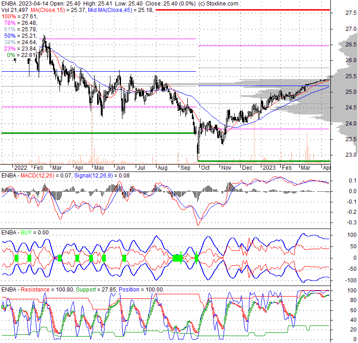Click the 60 axis label in bottom panel
The width and height of the screenshot is (358, 343).
coord(353,310)
